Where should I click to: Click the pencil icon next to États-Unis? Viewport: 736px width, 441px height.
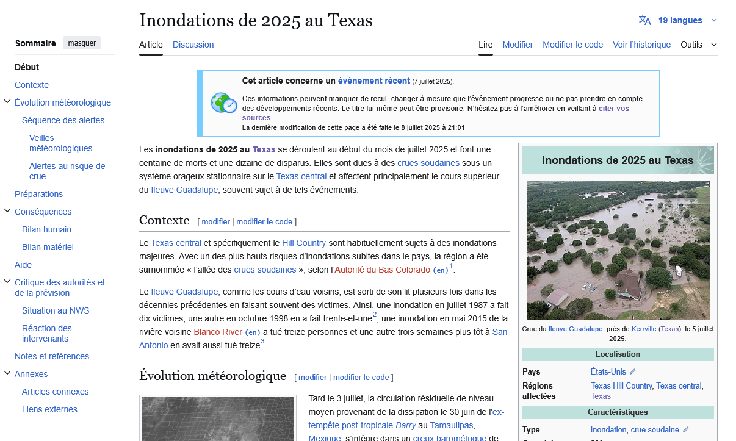pos(633,371)
